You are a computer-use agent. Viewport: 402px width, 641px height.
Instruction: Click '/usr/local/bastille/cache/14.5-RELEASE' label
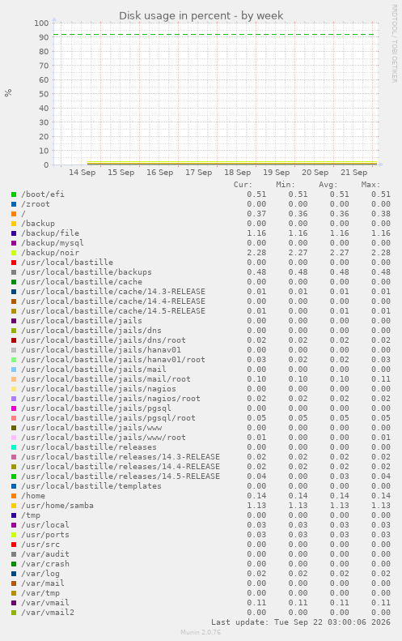click(x=113, y=310)
